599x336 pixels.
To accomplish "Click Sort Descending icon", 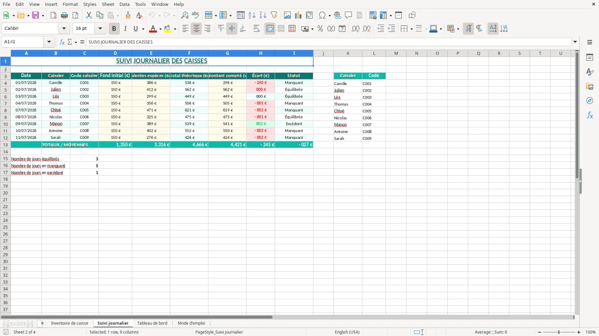I will (x=263, y=15).
